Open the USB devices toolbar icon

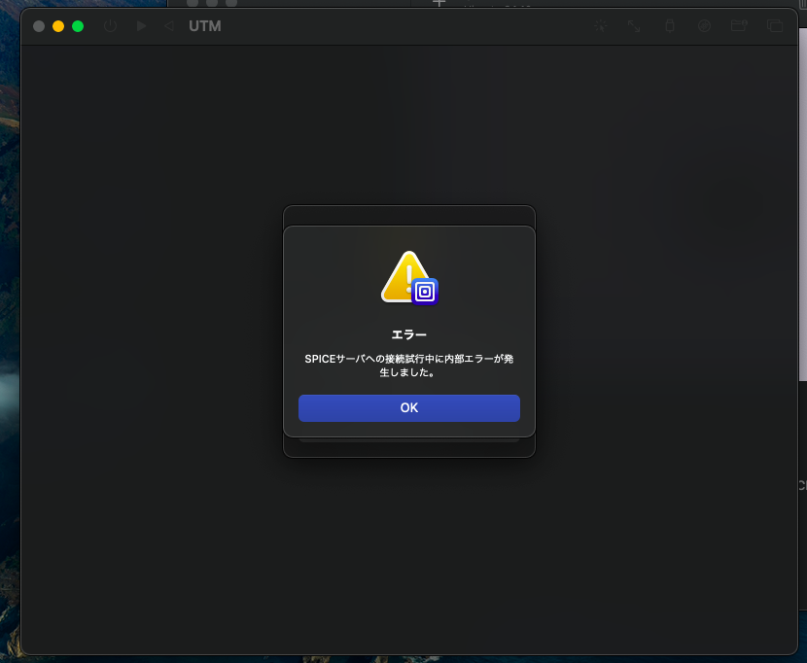pos(669,26)
